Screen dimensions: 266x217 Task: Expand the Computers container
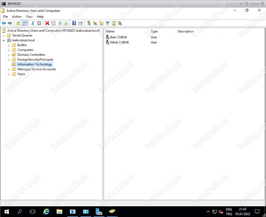9,50
